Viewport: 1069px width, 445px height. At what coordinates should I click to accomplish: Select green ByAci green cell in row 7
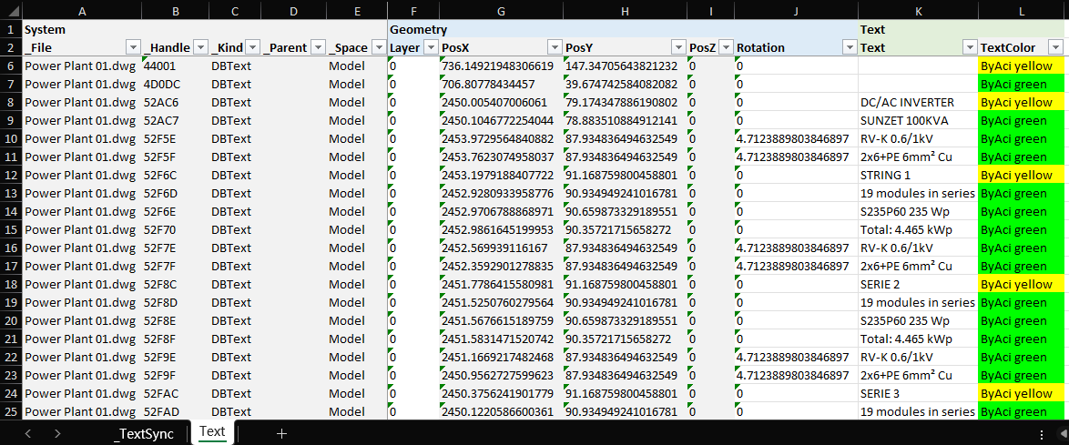pyautogui.click(x=1023, y=84)
